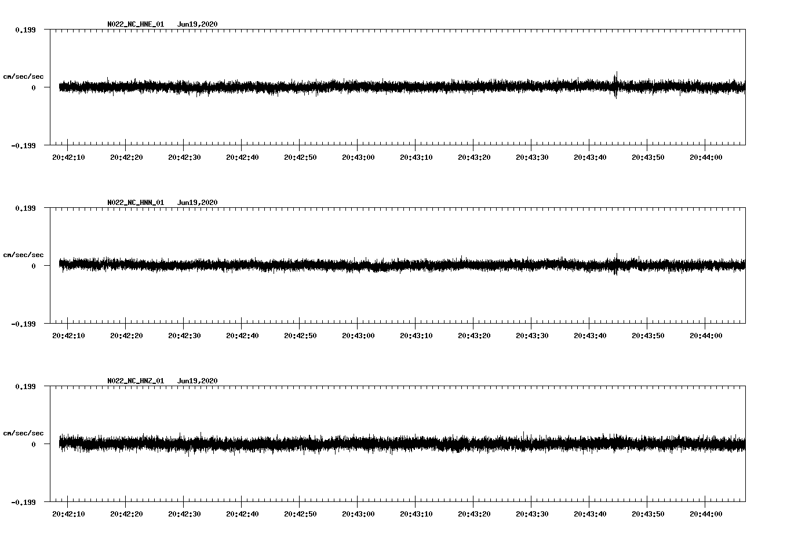787x535 pixels.
Task: Click 20:42:30 label on the HNN chart
Action: [x=184, y=336]
